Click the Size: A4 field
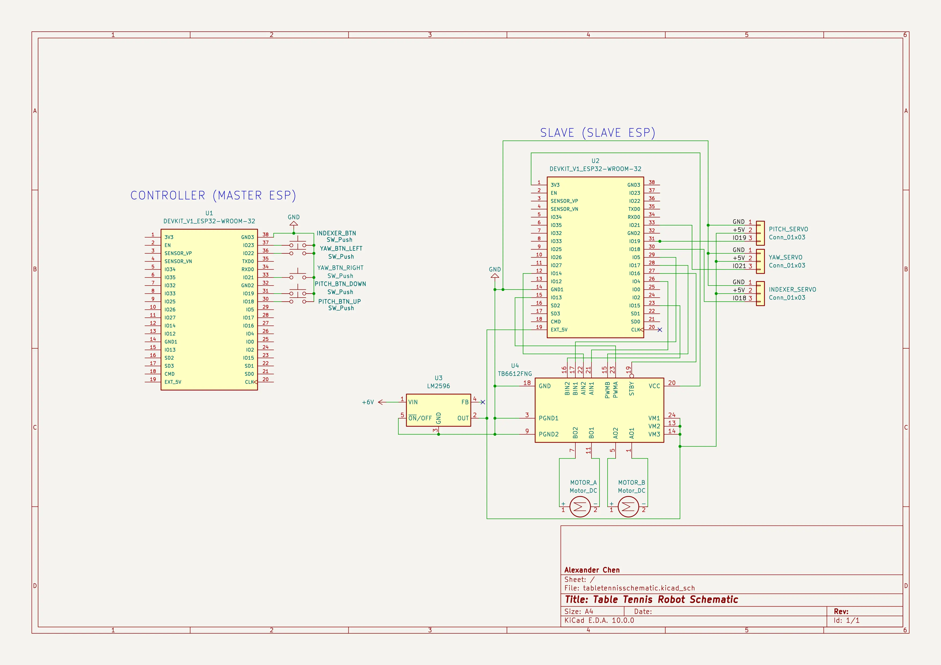941x665 pixels. (x=579, y=611)
